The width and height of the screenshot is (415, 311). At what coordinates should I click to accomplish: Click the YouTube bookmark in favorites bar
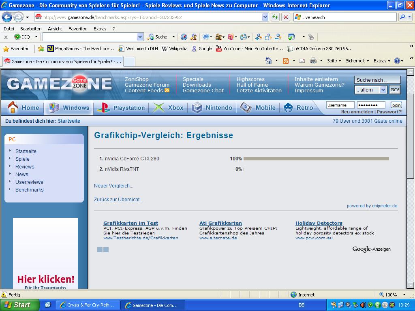[x=249, y=49]
